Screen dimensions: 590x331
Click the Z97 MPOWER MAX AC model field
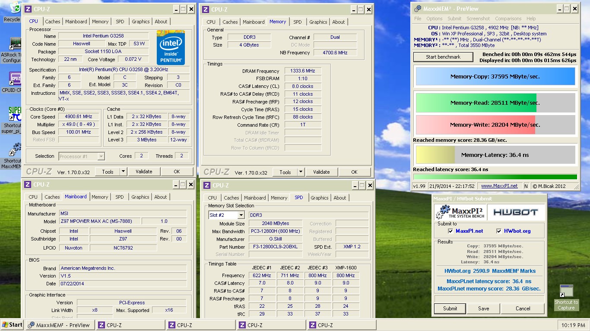(x=99, y=222)
